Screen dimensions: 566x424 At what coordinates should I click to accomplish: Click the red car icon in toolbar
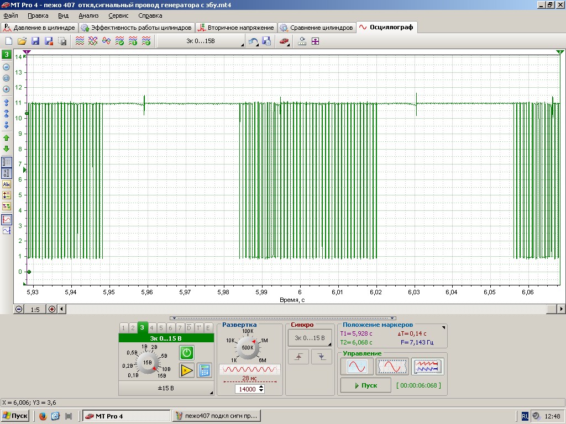284,41
